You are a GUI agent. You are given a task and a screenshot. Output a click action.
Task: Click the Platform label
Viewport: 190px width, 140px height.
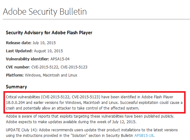click(x=15, y=75)
